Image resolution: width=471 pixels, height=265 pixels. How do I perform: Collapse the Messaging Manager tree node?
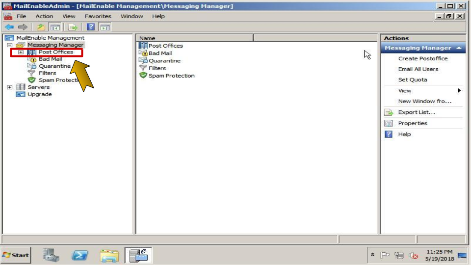coord(10,45)
